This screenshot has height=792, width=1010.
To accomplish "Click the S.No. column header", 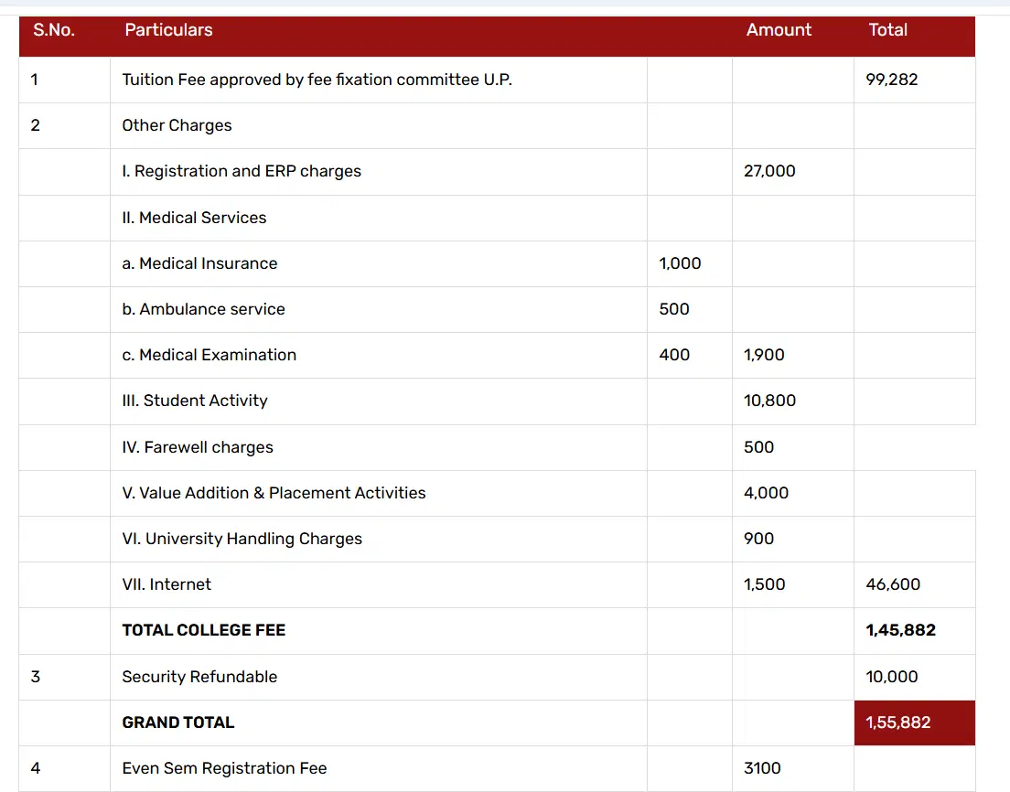I will [x=54, y=30].
